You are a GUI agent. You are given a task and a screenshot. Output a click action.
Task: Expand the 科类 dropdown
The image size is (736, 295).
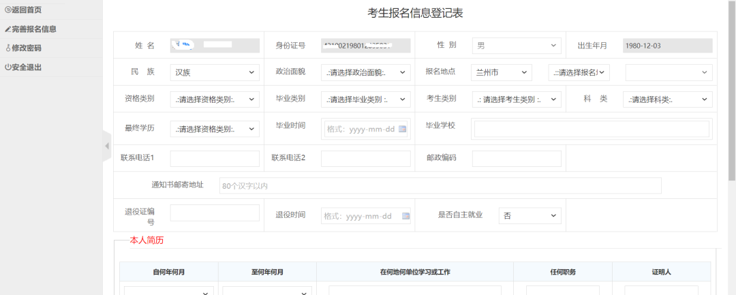pos(667,99)
